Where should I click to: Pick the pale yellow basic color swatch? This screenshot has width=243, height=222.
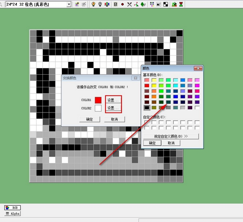(154, 80)
